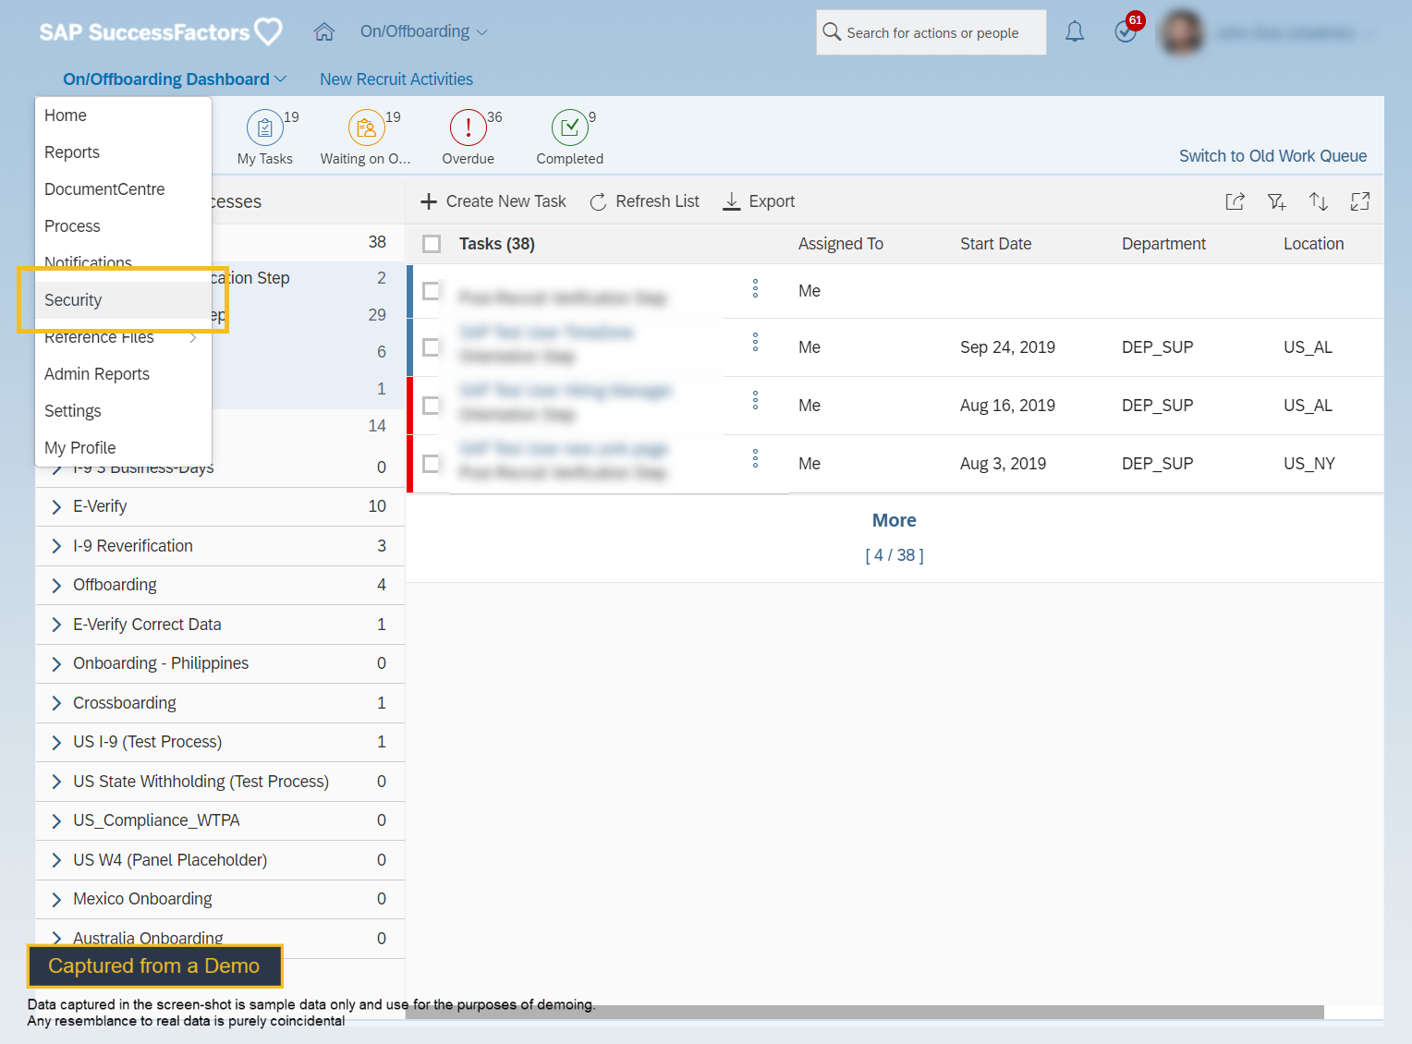
Task: Click the US_NY location cell
Action: 1309,464
